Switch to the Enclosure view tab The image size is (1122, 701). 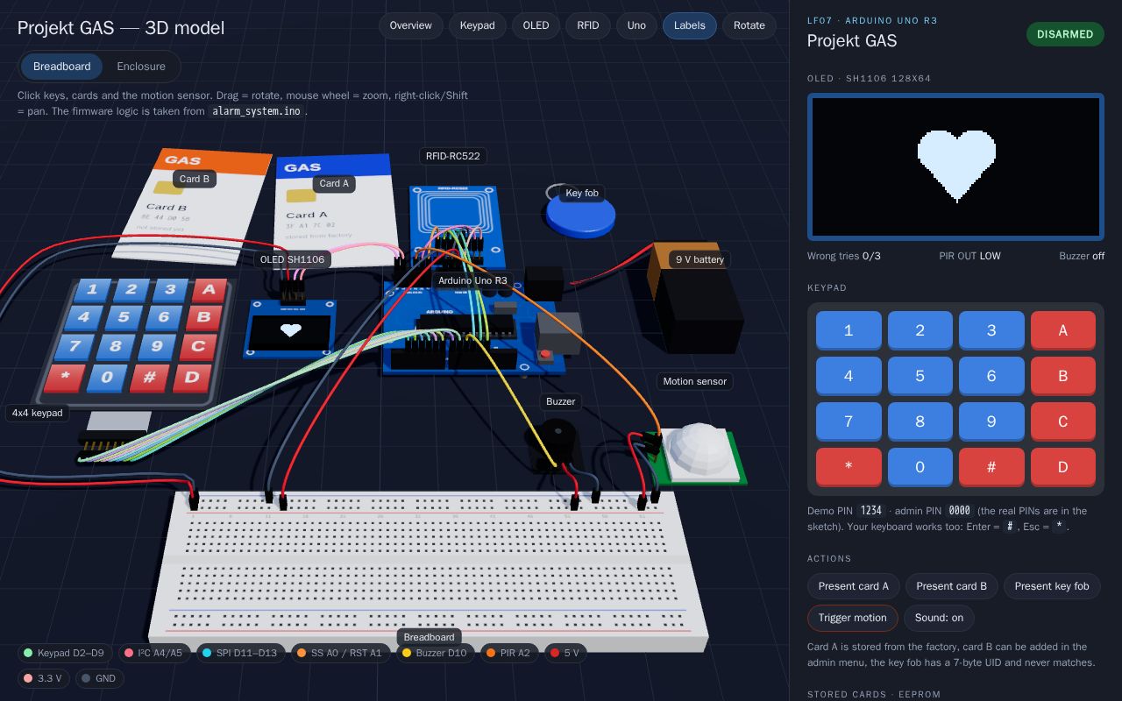(x=141, y=67)
